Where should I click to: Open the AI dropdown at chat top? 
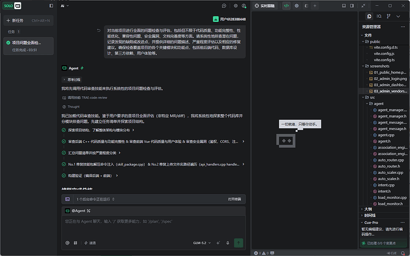click(65, 6)
